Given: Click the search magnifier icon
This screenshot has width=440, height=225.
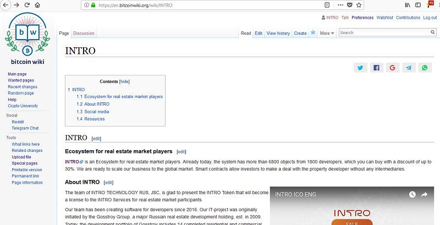Looking at the screenshot, I should [x=433, y=32].
